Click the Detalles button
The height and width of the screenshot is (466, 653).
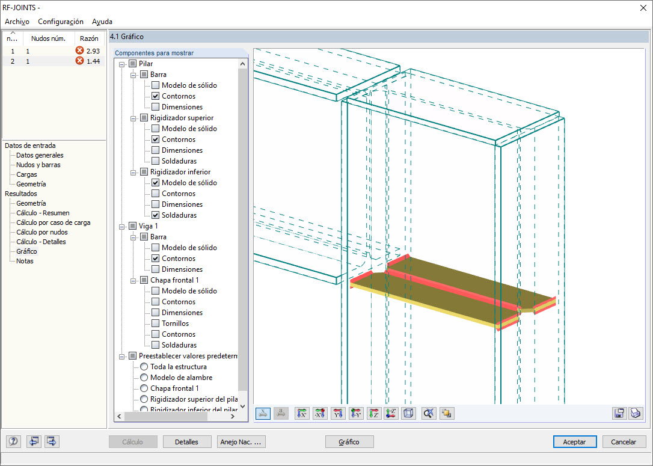(186, 441)
